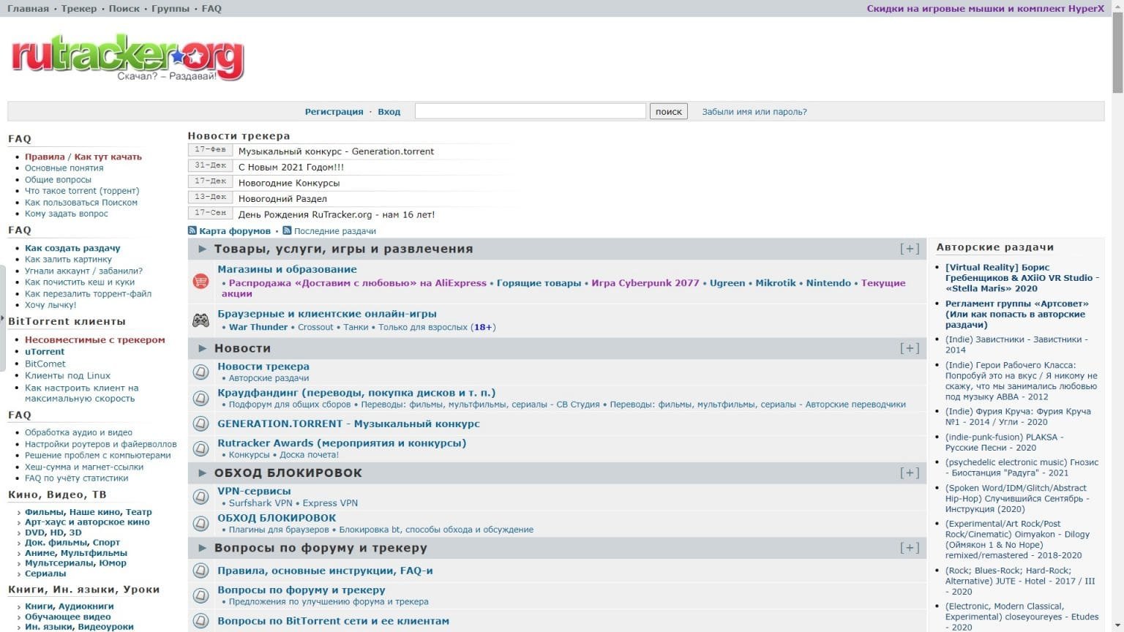Toggle [+] on the Новости category header

click(909, 348)
